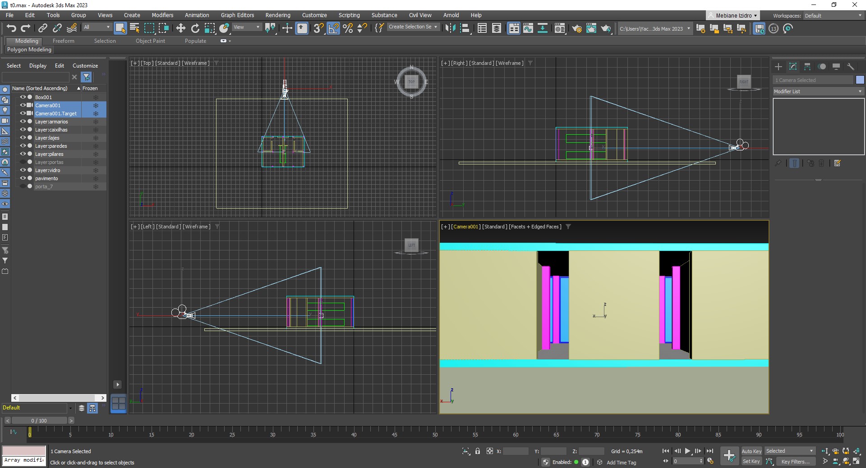866x468 pixels.
Task: Open the Workspaces Default dropdown
Action: coord(833,16)
